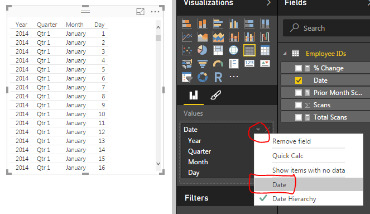Select the Line chart visualization
370x214 pixels.
[186, 37]
